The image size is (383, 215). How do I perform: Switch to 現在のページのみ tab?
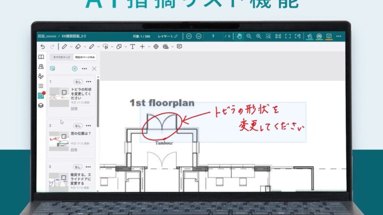coord(85,57)
